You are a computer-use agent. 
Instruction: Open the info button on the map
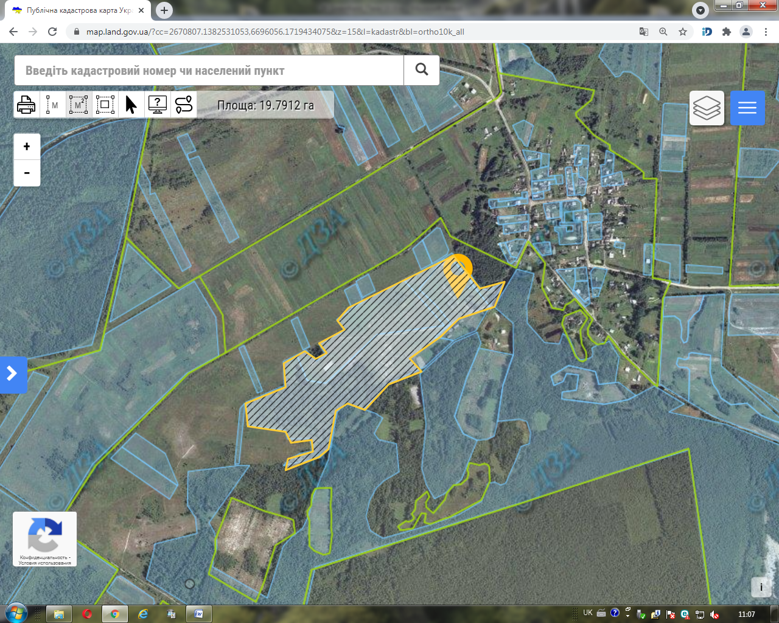761,587
